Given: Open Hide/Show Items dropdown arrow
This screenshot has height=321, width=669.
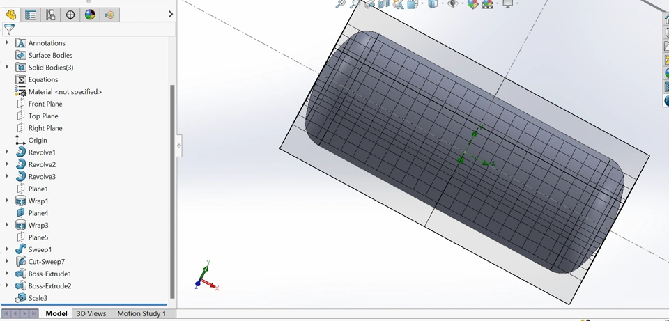Looking at the screenshot, I should point(463,4).
